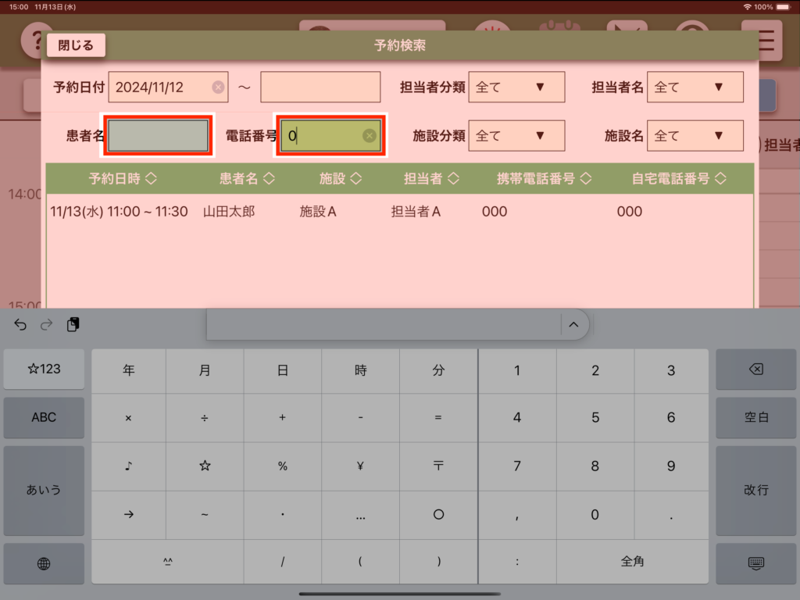The image size is (800, 600).
Task: Switch to ABC keyboard layout
Action: tap(44, 417)
